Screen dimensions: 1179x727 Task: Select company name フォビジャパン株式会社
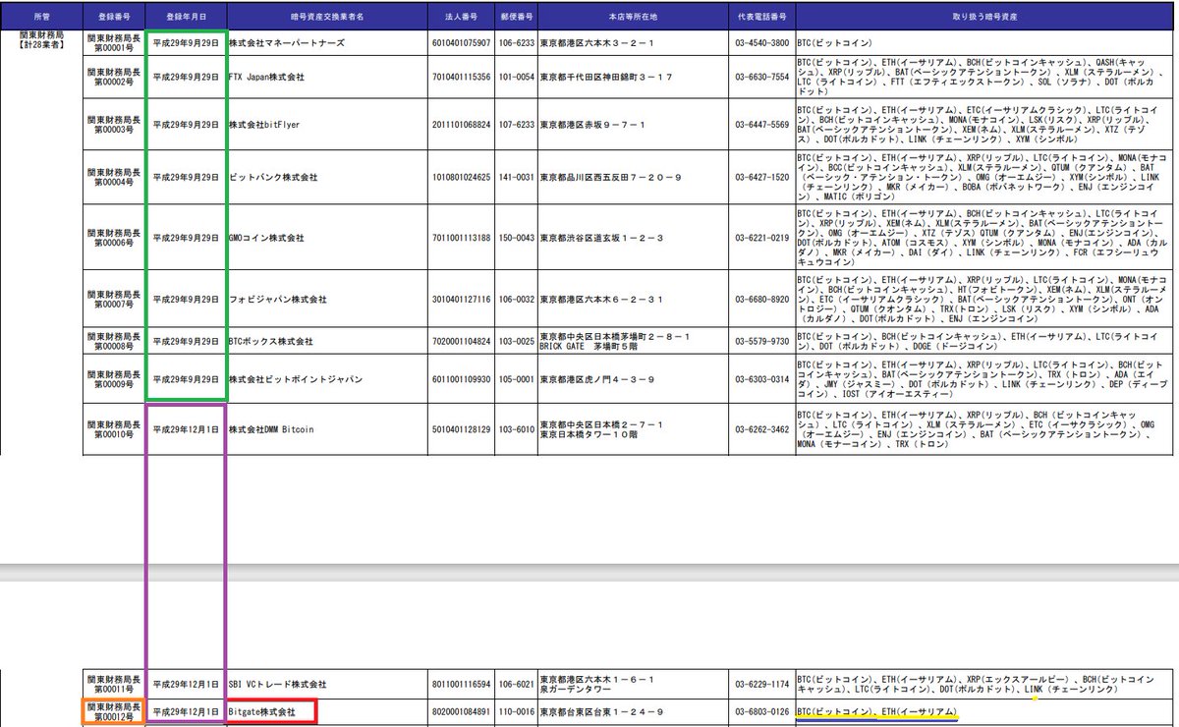point(278,299)
